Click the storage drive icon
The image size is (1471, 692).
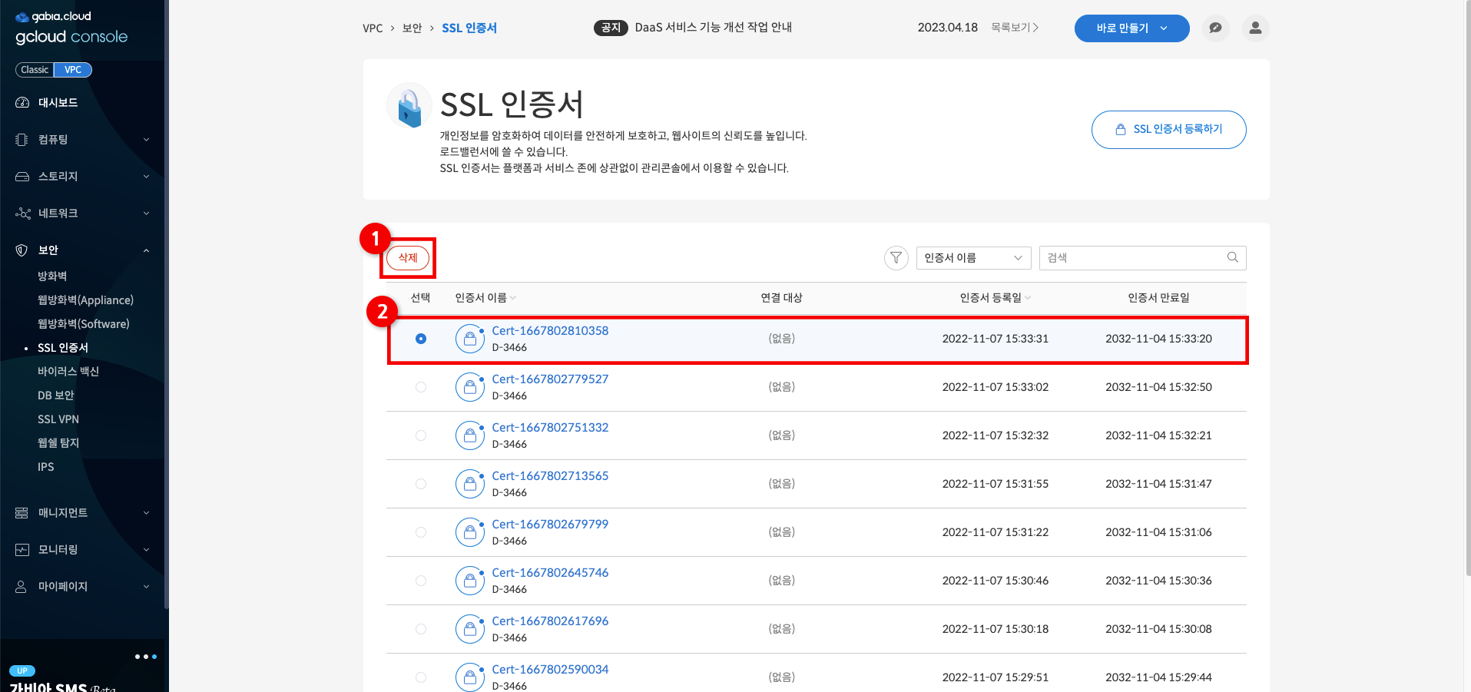coord(22,177)
